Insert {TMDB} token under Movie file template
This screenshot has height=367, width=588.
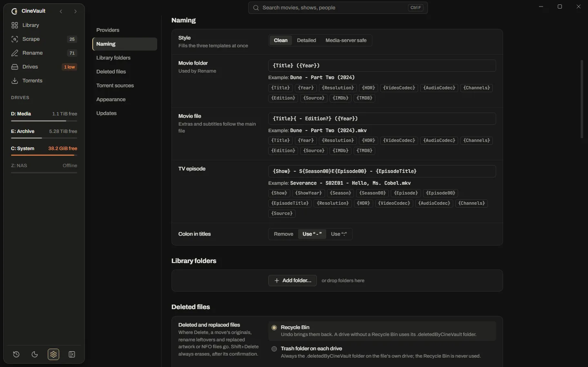pos(364,151)
